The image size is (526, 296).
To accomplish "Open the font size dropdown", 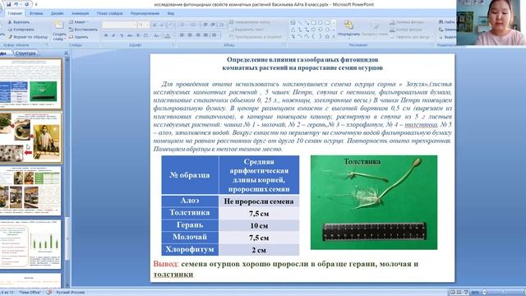I will (x=143, y=25).
